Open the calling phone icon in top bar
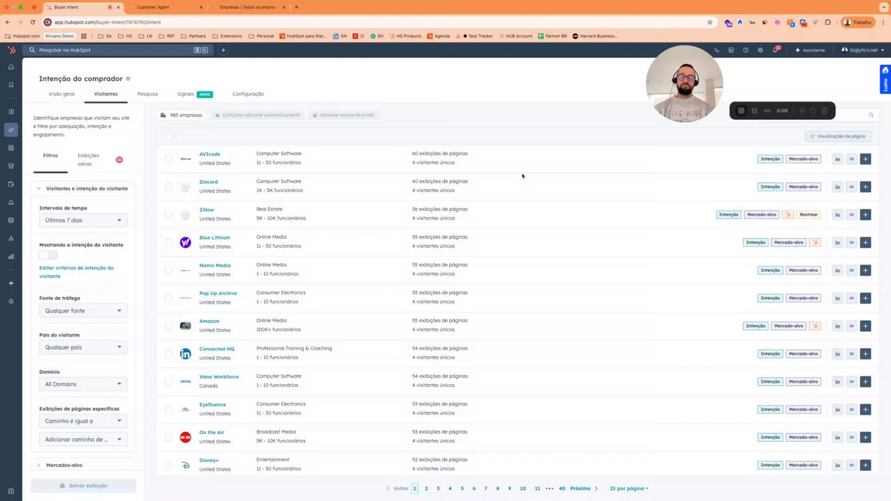 [716, 50]
